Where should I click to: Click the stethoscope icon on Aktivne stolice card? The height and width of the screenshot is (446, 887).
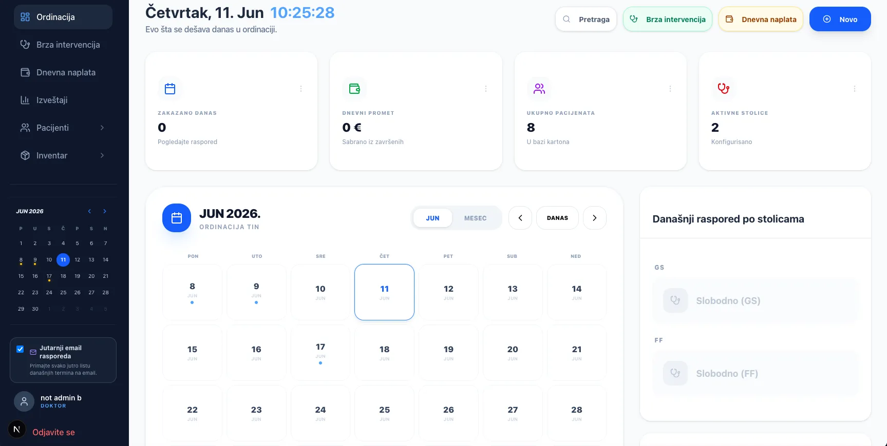point(724,89)
